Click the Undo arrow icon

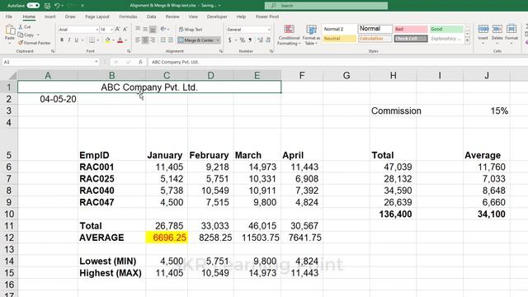[x=57, y=6]
